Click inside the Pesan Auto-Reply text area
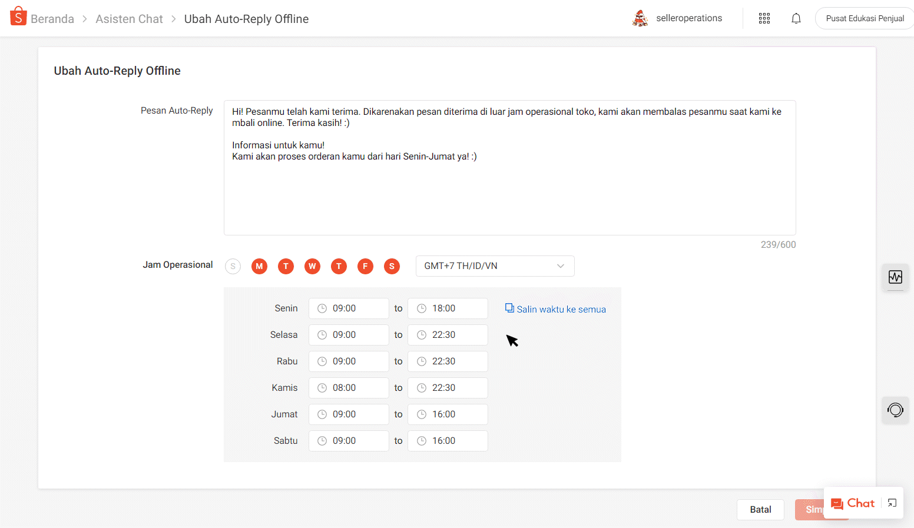Image resolution: width=914 pixels, height=528 pixels. point(509,188)
